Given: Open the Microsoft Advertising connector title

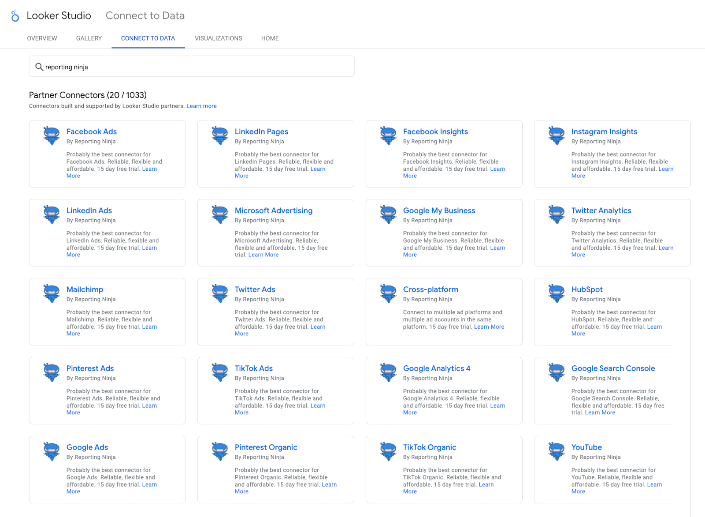Looking at the screenshot, I should point(274,210).
